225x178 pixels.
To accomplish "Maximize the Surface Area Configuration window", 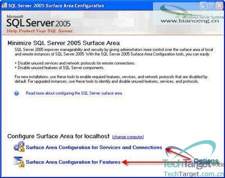I will click(211, 6).
